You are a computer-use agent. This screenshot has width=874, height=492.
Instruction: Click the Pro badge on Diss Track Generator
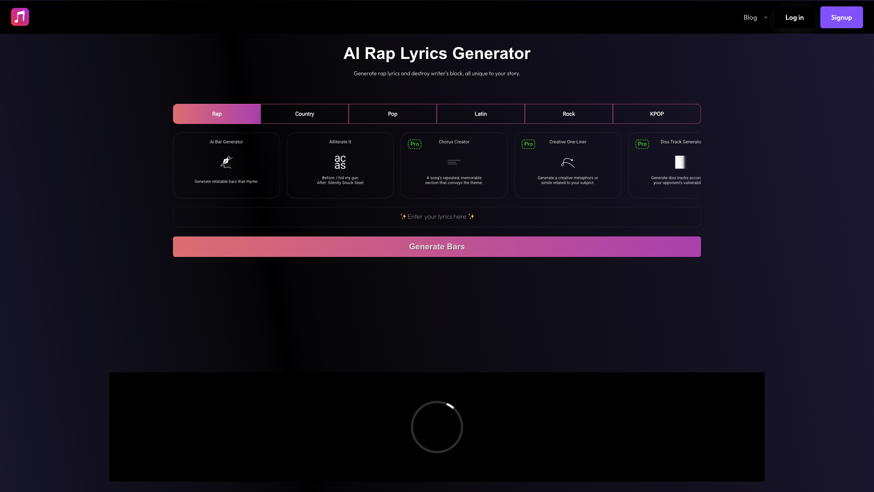(642, 144)
